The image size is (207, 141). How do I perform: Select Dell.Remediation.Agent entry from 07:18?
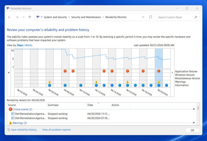click(60, 118)
